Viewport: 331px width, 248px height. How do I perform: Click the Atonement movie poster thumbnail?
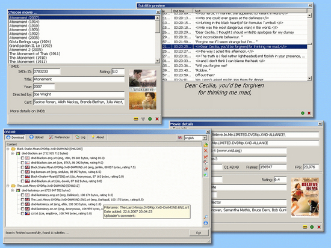[x=143, y=89]
